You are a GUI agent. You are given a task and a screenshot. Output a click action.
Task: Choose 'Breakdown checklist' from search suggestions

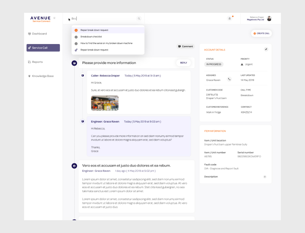91,36
